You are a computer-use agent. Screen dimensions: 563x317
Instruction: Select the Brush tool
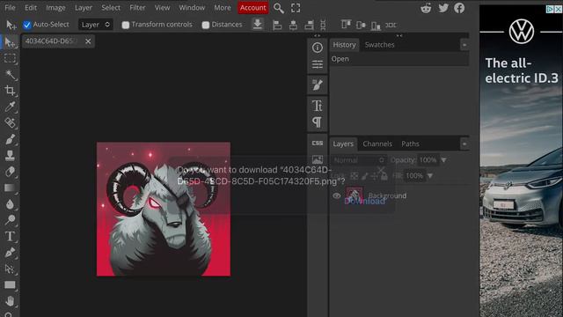(x=10, y=139)
